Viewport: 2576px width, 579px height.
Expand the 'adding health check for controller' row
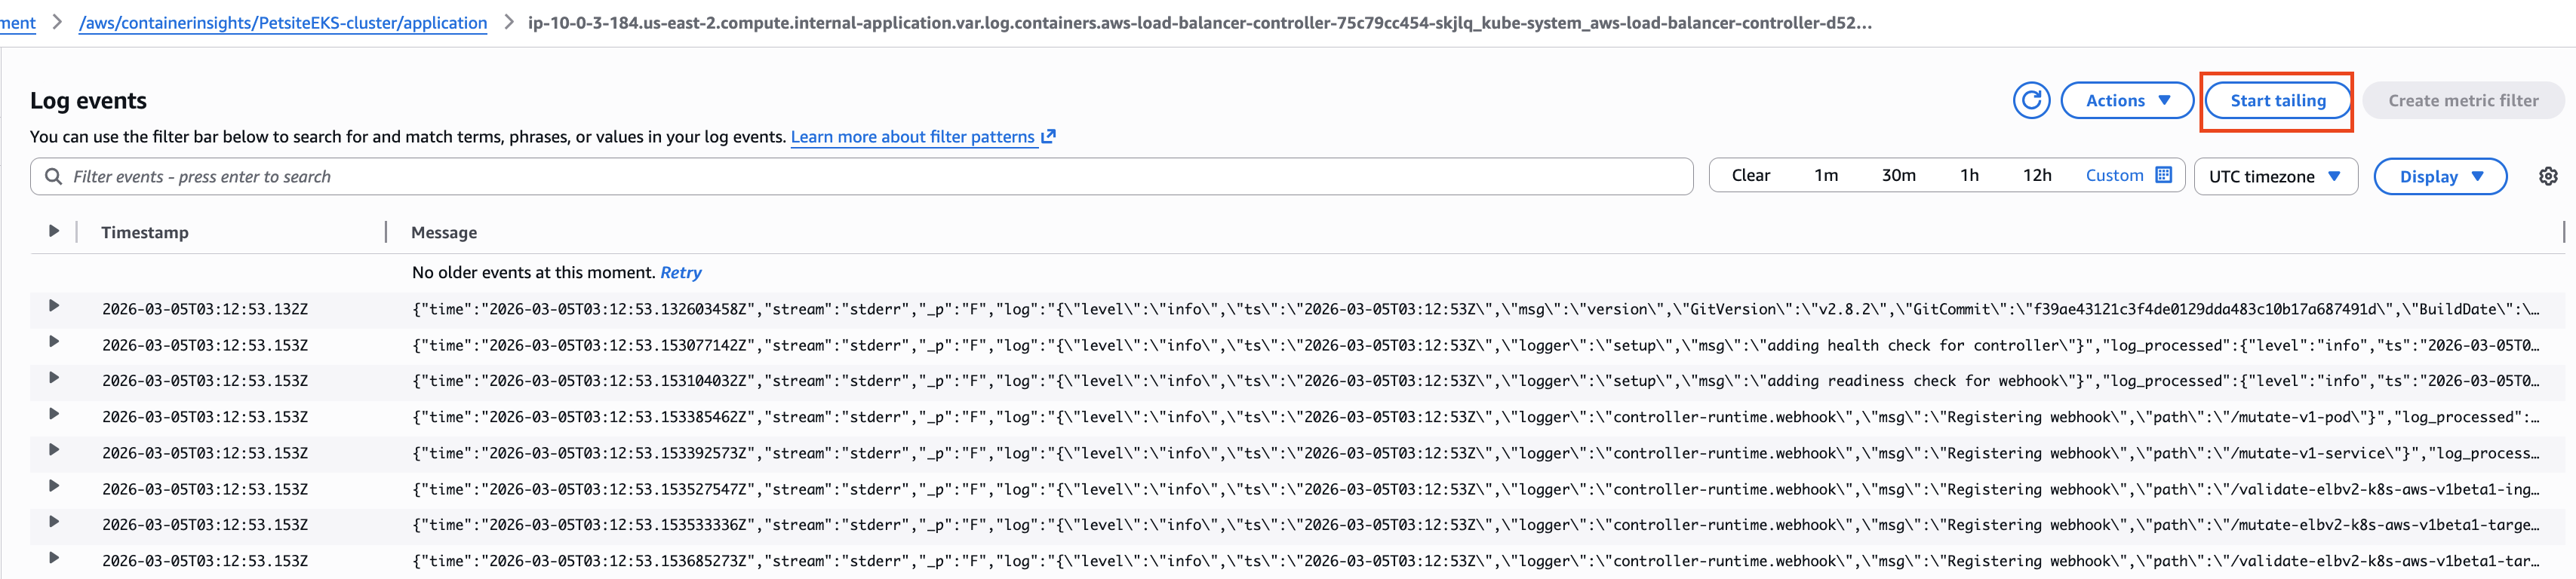coord(54,342)
